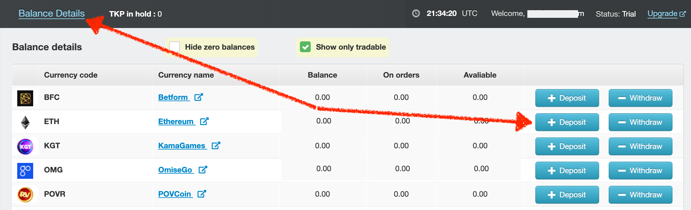Click Withdraw for the POVR row
Image resolution: width=691 pixels, height=210 pixels.
click(640, 195)
